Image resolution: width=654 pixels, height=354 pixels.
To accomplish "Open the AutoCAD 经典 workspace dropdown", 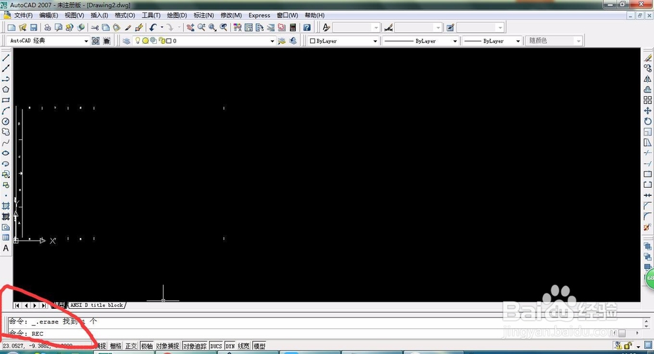I will tap(86, 41).
